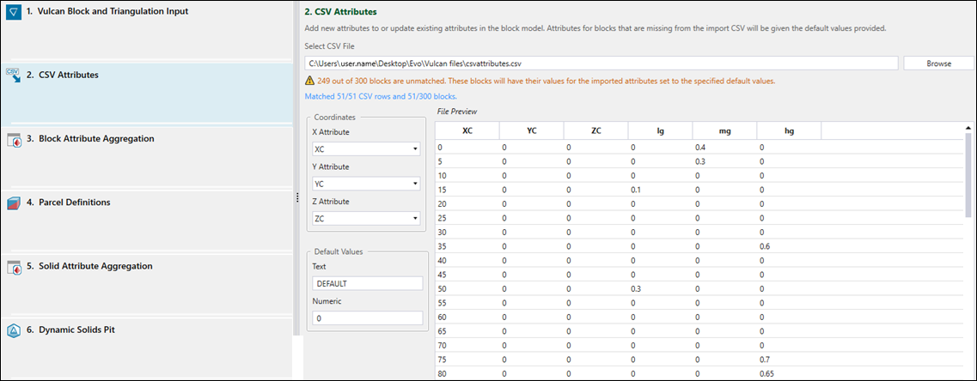Click the panel splitter handle
Viewport: 977px width, 381px height.
[297, 197]
